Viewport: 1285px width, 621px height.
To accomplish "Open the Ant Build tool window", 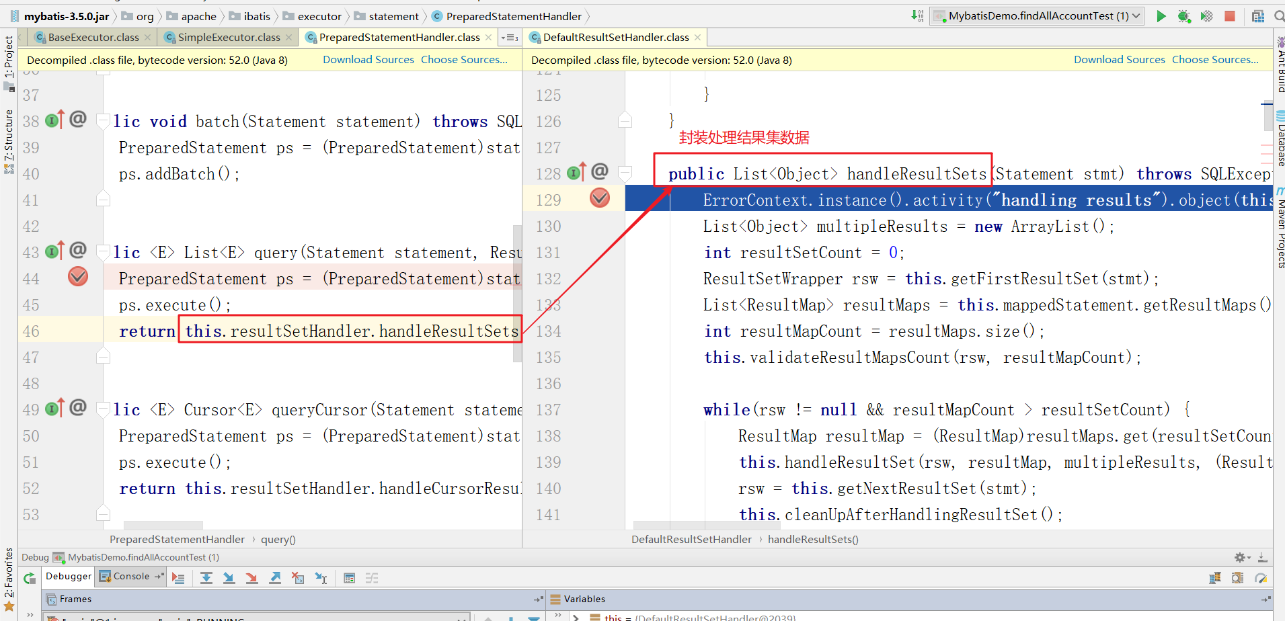I will click(x=1280, y=64).
